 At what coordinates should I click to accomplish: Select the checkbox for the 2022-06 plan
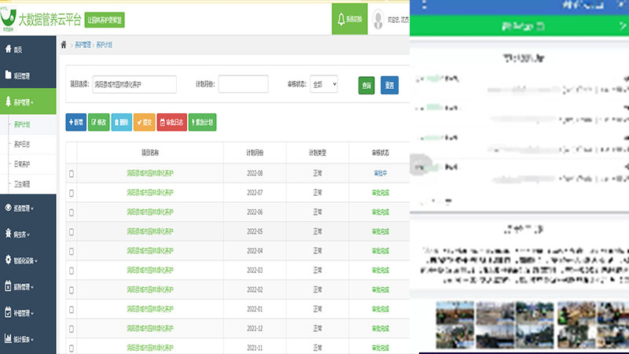tap(72, 212)
